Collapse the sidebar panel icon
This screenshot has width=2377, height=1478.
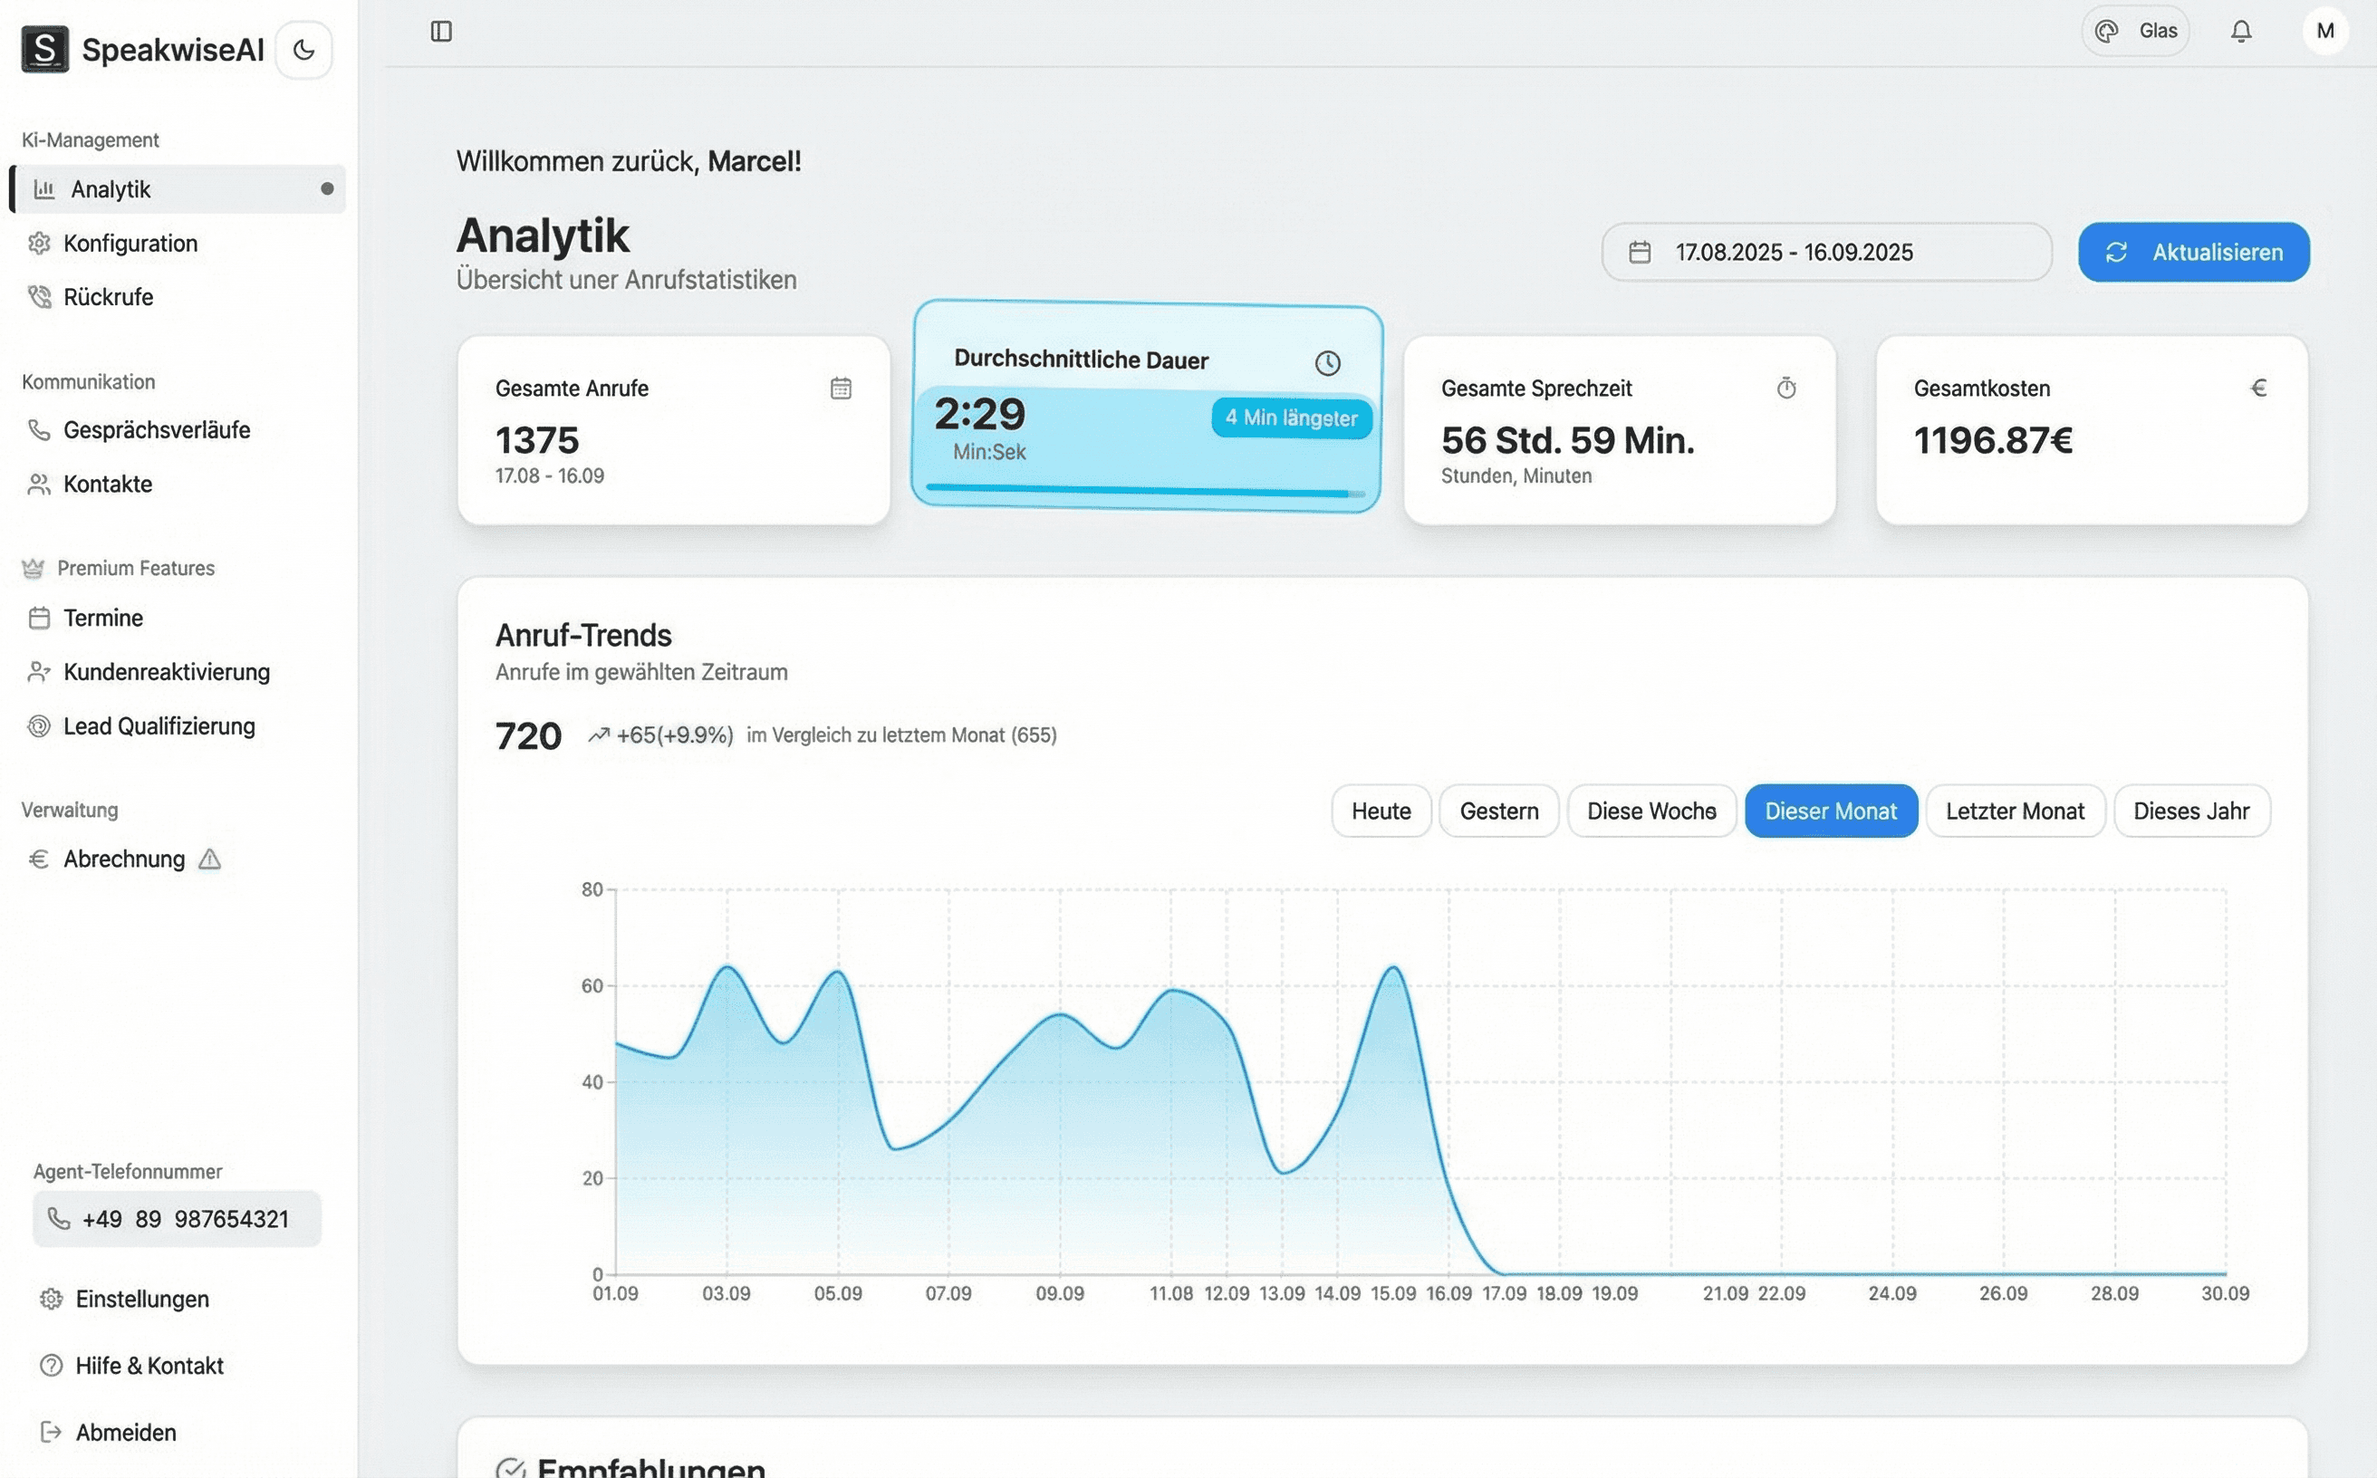tap(441, 32)
